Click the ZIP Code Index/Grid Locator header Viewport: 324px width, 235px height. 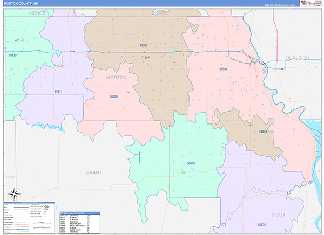(80, 213)
